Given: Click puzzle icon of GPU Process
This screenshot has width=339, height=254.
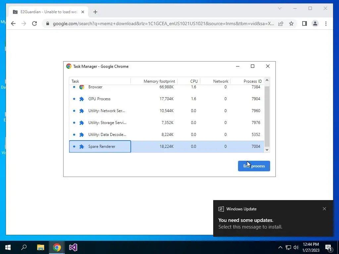Looking at the screenshot, I should click(81, 99).
